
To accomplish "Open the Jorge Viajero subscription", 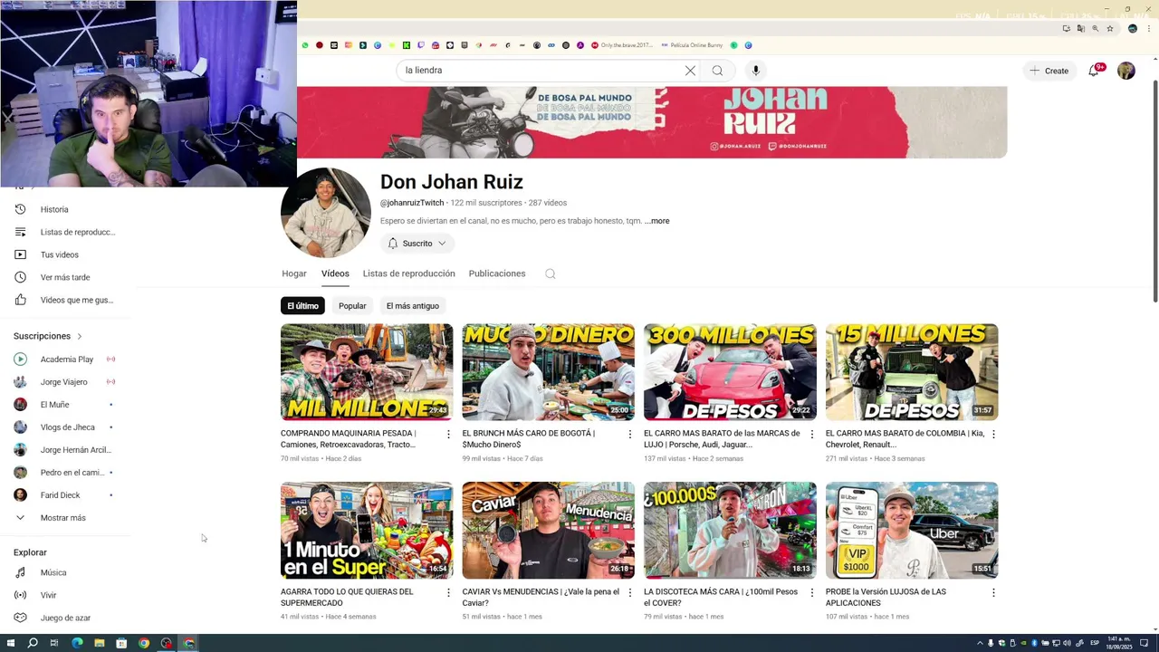I will coord(63,382).
